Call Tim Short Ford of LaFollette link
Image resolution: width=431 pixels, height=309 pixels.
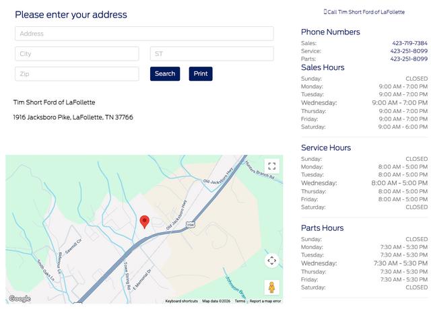(x=364, y=12)
